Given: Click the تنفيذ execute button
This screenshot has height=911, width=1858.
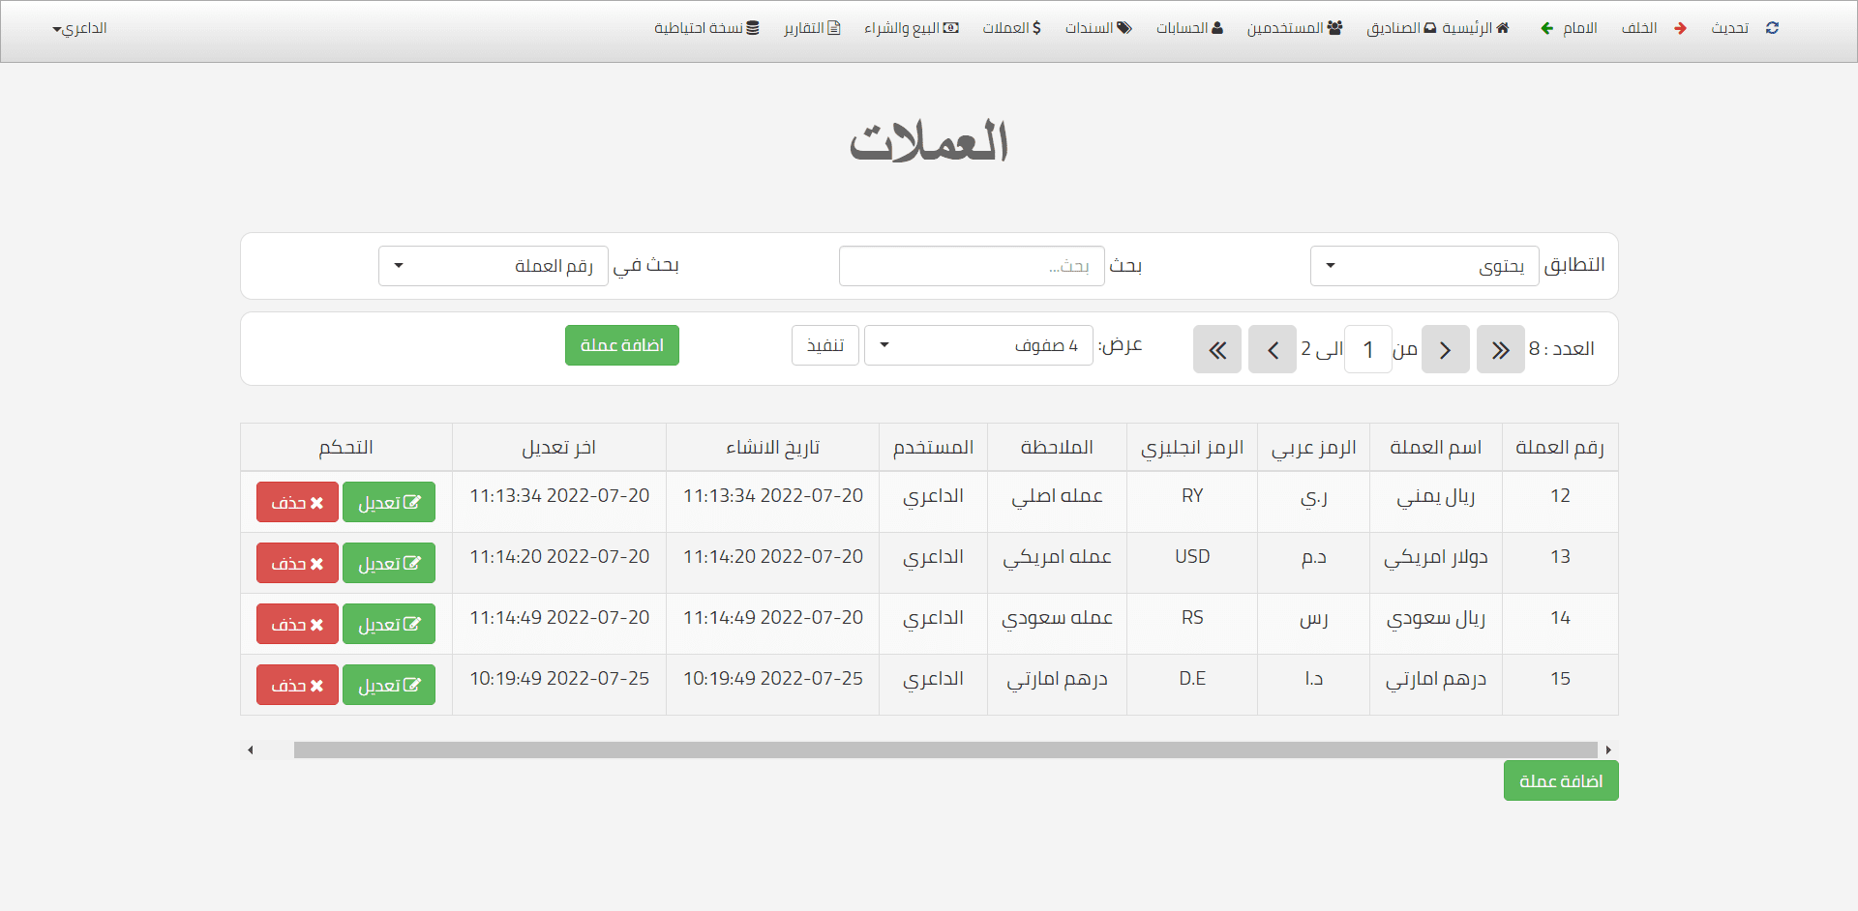Looking at the screenshot, I should [824, 345].
